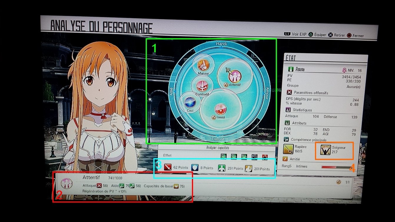
Task: Click the % vitesse value "0.88"
Action: (354, 104)
